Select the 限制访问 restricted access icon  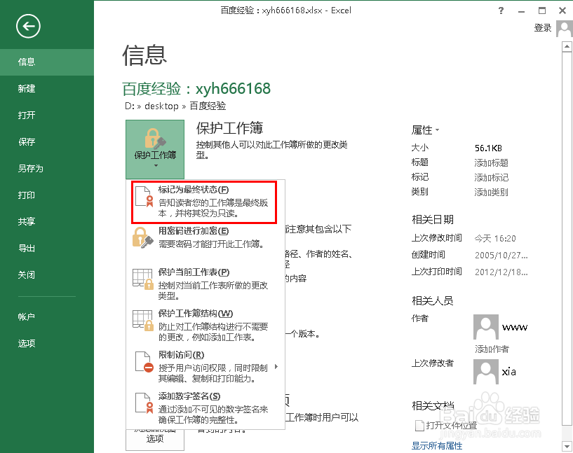(143, 361)
